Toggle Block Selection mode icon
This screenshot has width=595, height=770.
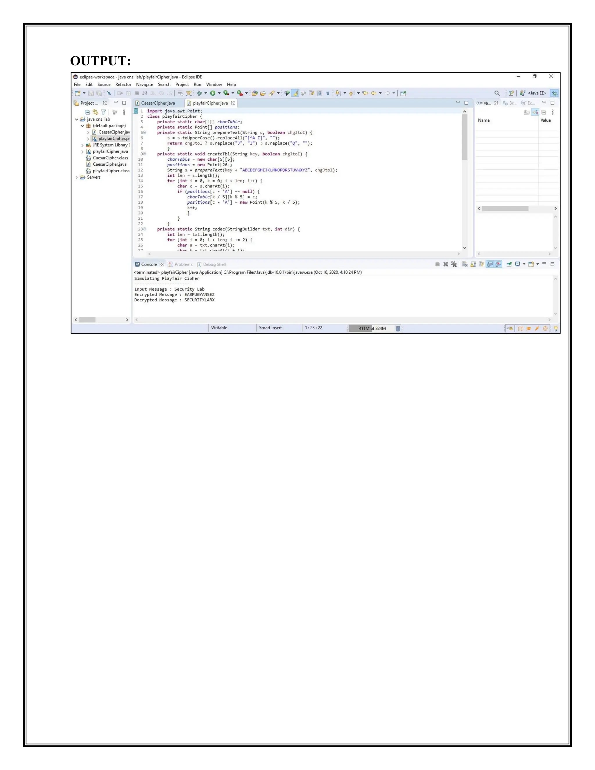point(320,93)
